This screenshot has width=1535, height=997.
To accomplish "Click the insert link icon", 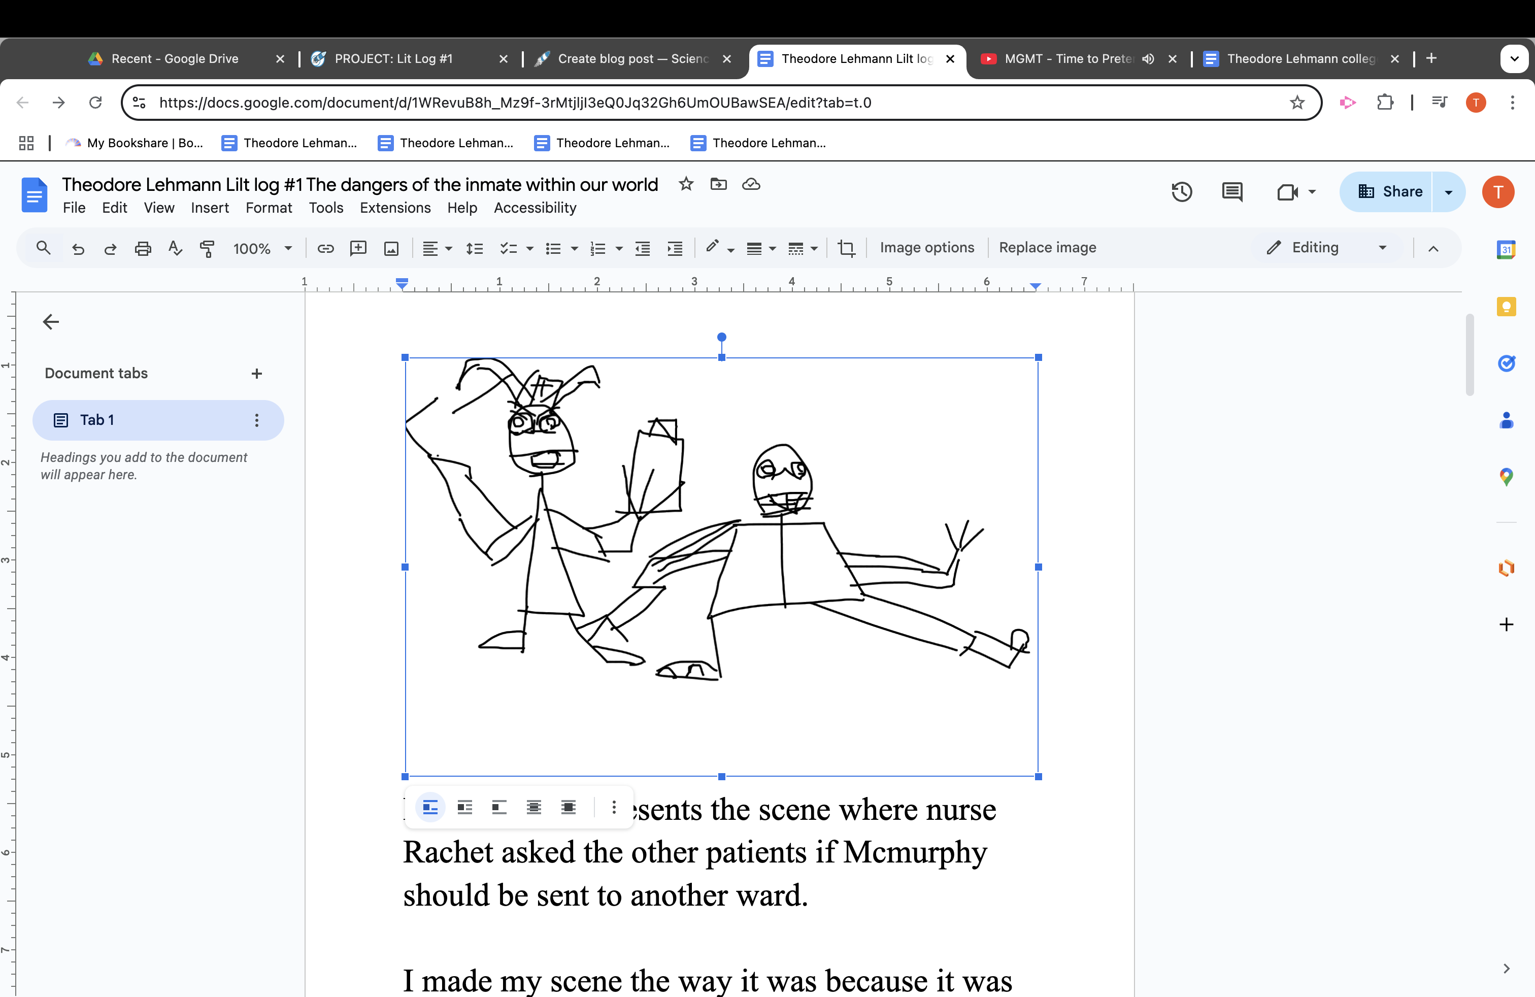I will pyautogui.click(x=325, y=248).
